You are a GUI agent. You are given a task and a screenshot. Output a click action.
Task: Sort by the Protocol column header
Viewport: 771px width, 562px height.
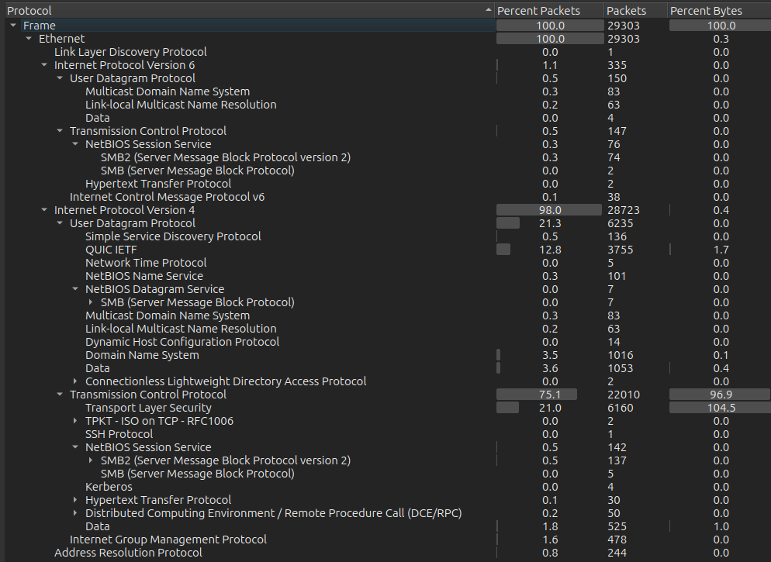[x=233, y=11]
